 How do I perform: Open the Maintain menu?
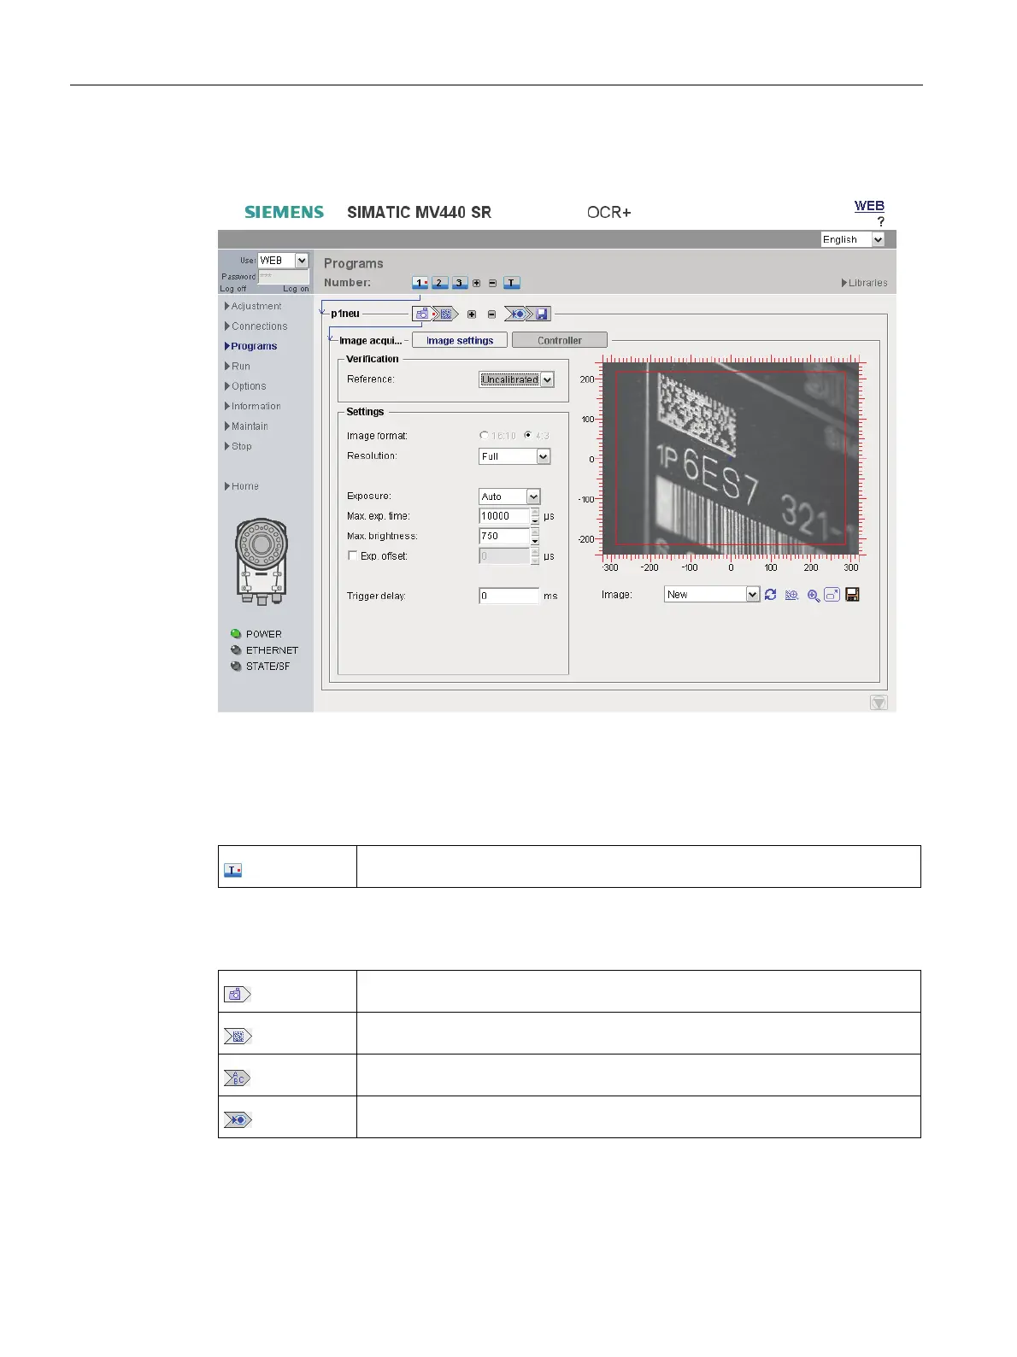point(246,426)
